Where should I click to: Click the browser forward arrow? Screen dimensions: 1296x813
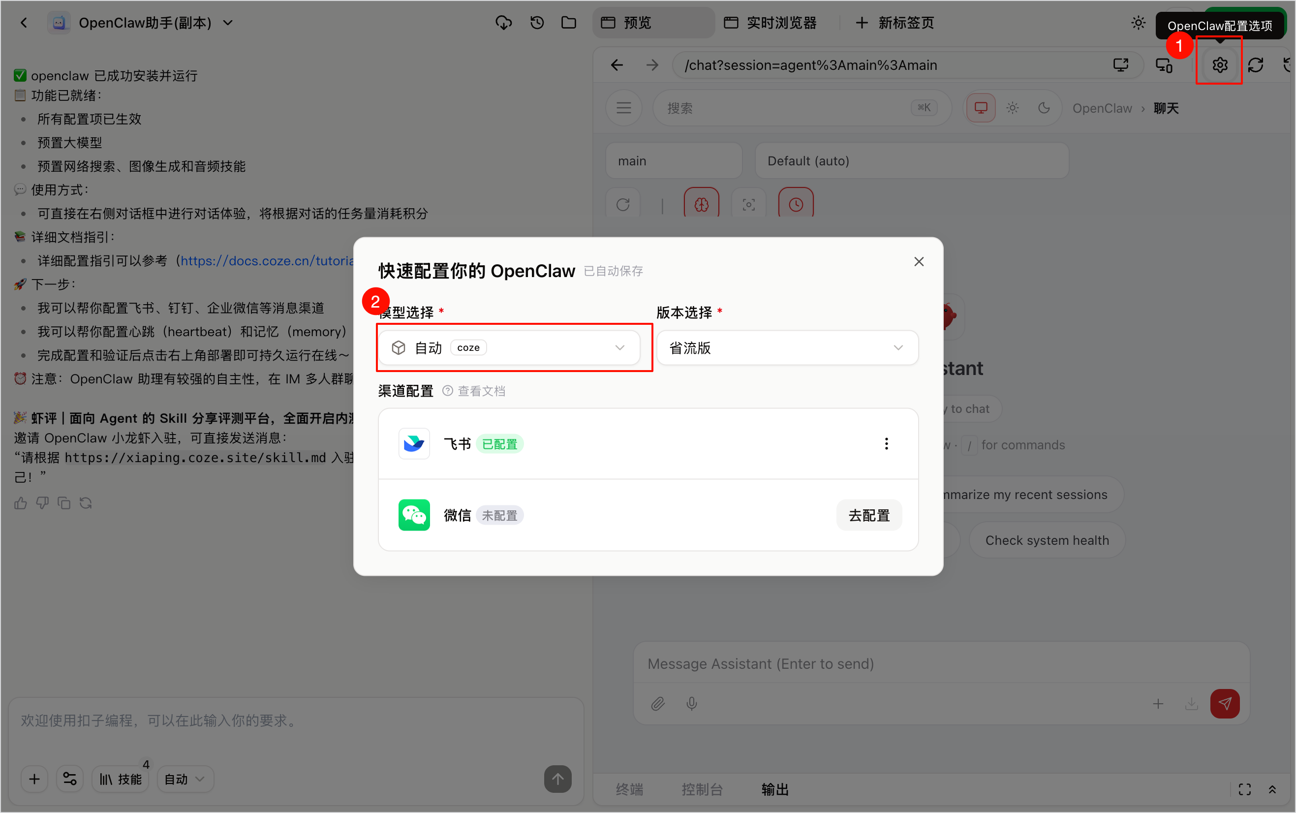[x=652, y=65]
